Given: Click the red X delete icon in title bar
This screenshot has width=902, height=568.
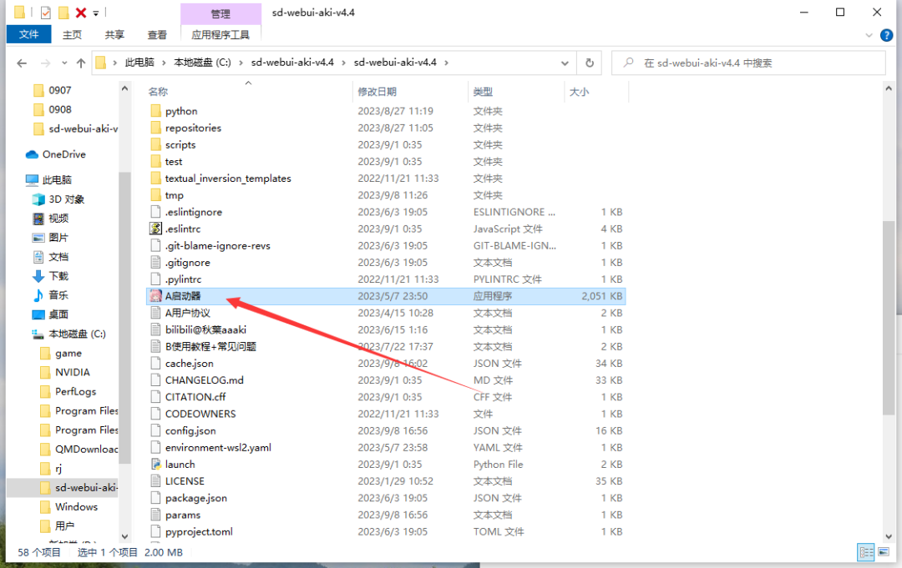Looking at the screenshot, I should [x=81, y=13].
